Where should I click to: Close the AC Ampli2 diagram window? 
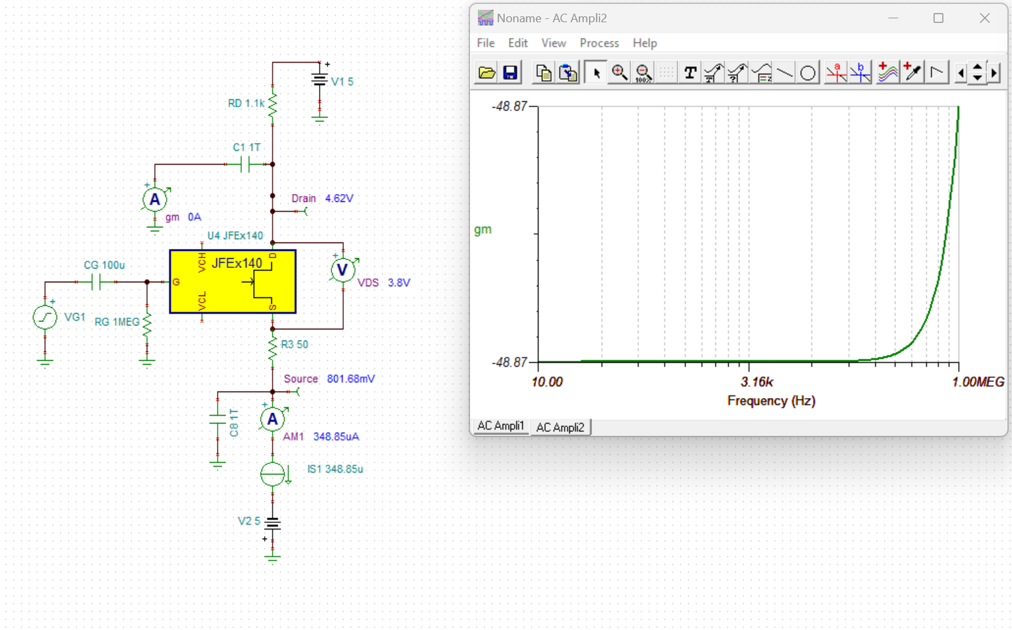pos(985,18)
